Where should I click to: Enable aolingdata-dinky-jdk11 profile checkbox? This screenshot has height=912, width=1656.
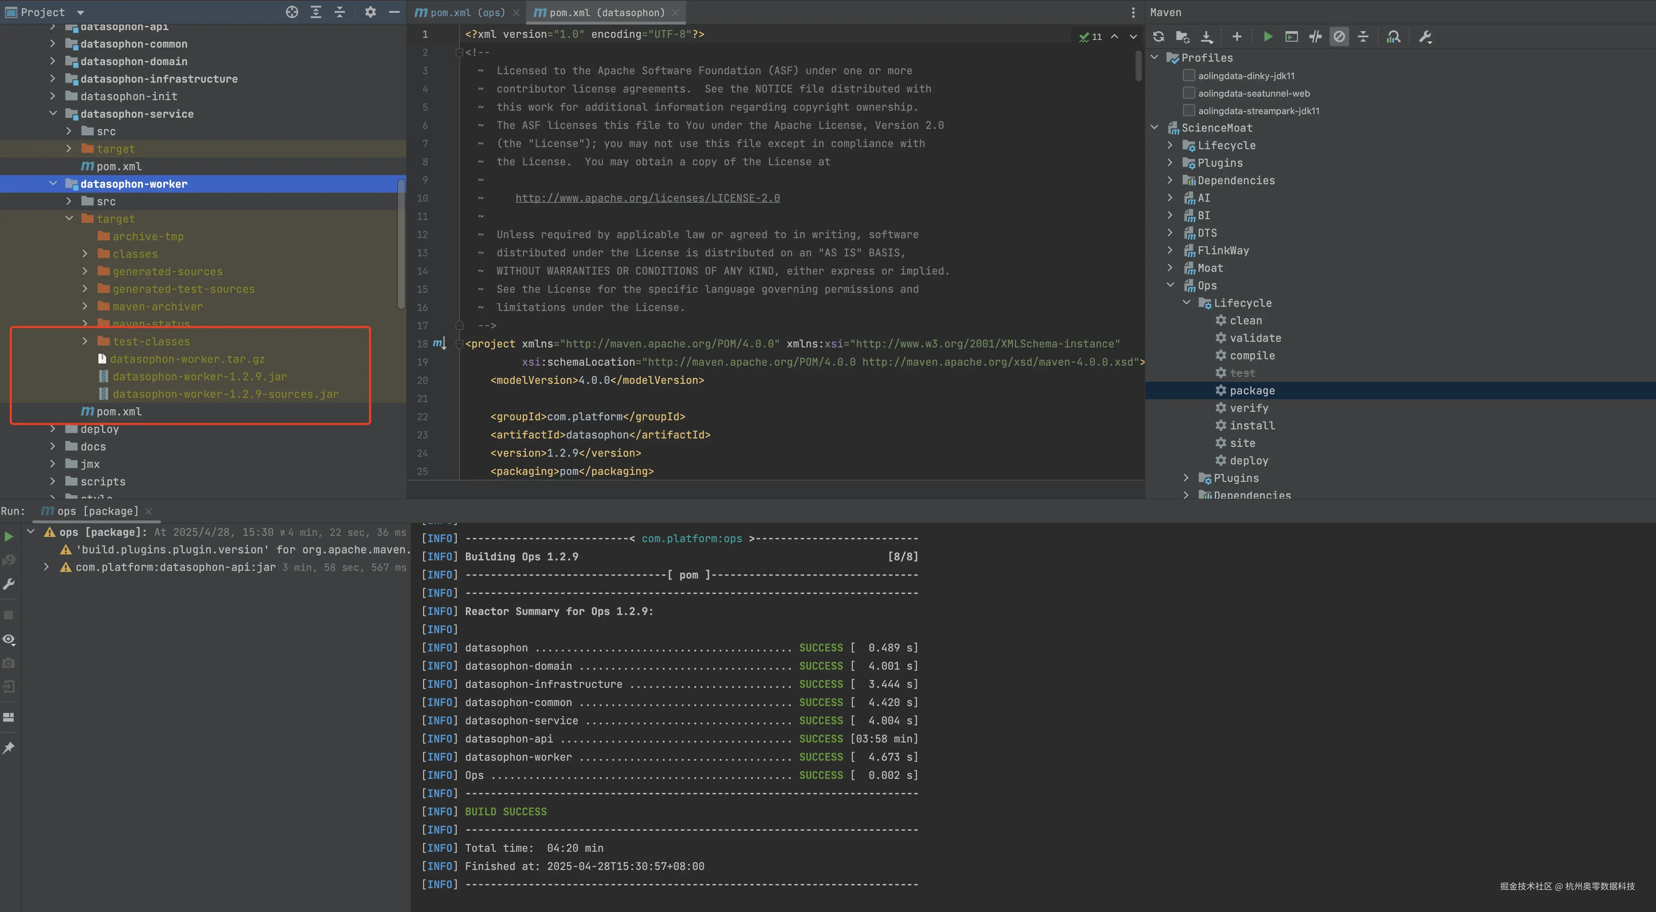[x=1189, y=76]
